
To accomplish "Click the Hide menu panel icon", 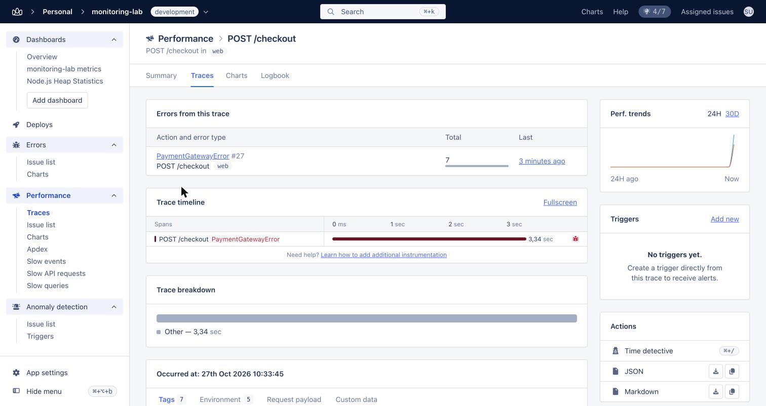I will pos(16,391).
